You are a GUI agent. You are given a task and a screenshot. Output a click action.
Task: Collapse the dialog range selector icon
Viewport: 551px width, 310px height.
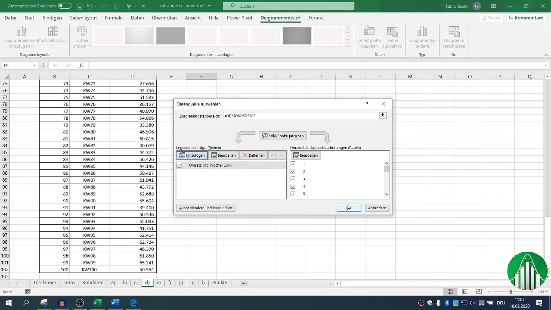(x=383, y=115)
